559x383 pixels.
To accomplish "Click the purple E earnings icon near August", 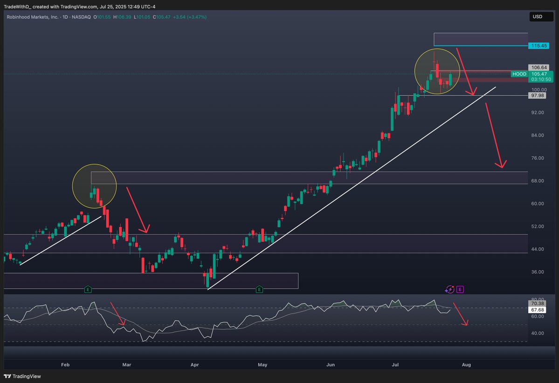I will (460, 289).
